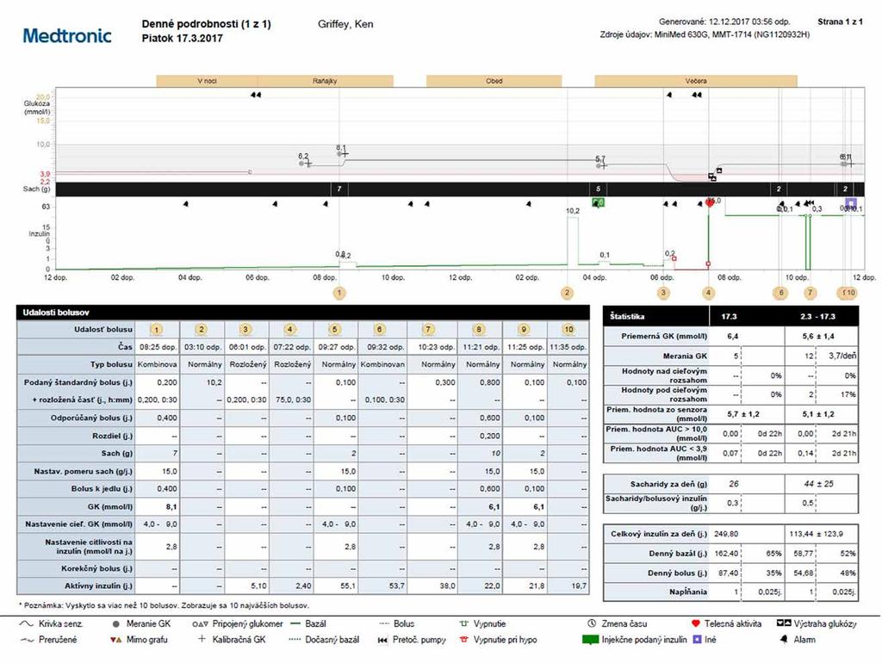Click the Prerušené line icon in legend
The image size is (882, 663).
[27, 640]
